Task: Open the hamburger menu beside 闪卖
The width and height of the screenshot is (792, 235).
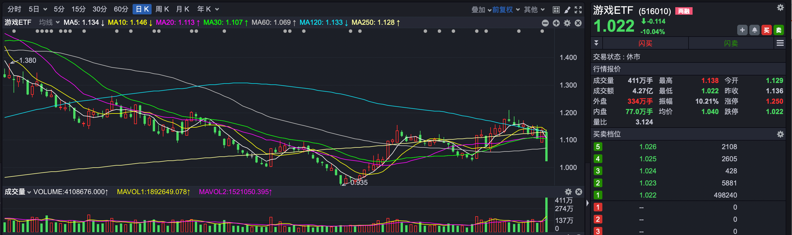Action: click(780, 43)
